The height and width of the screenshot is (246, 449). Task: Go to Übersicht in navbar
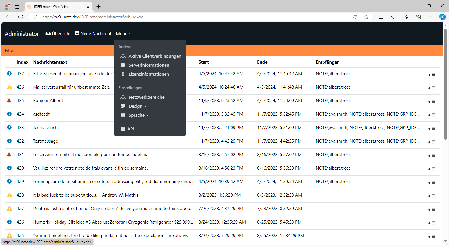pos(58,33)
